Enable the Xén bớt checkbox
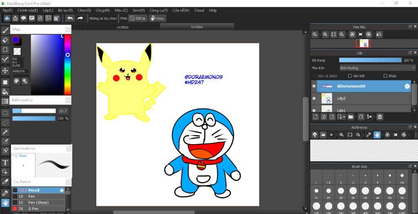 (x=350, y=76)
